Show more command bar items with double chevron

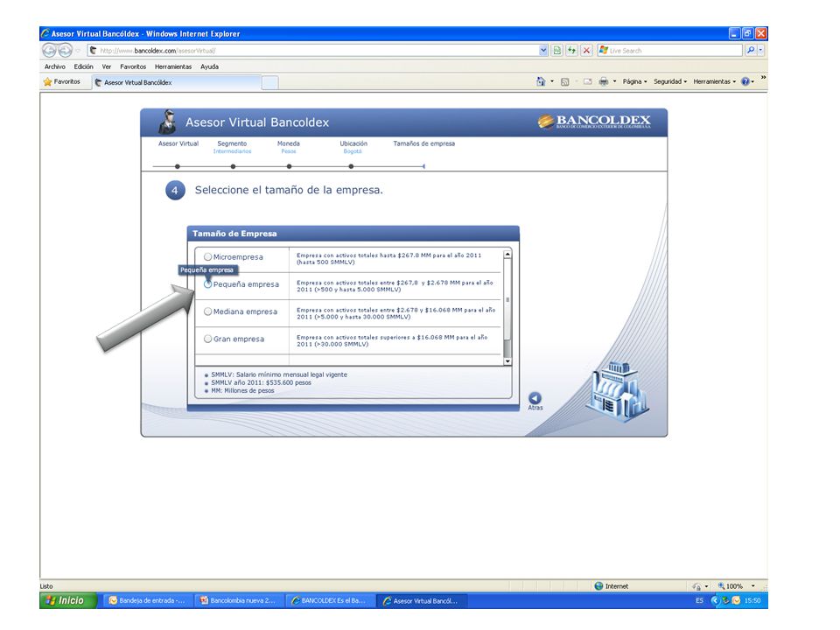pos(763,78)
